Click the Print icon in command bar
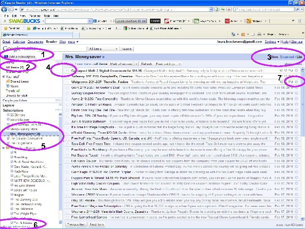This screenshot has height=229, width=305. (259, 34)
